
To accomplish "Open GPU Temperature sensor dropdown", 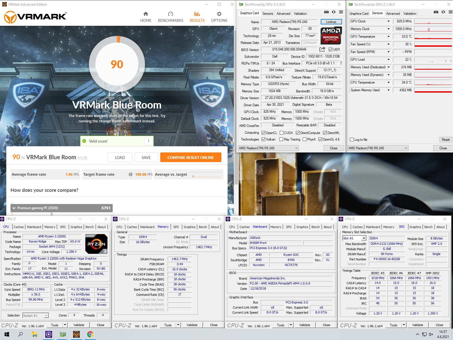I will pos(388,37).
